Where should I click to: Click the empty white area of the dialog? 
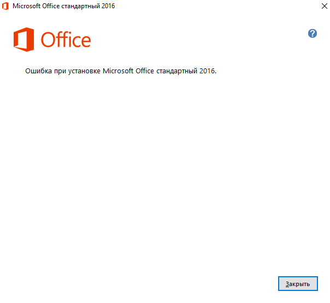pyautogui.click(x=164, y=175)
